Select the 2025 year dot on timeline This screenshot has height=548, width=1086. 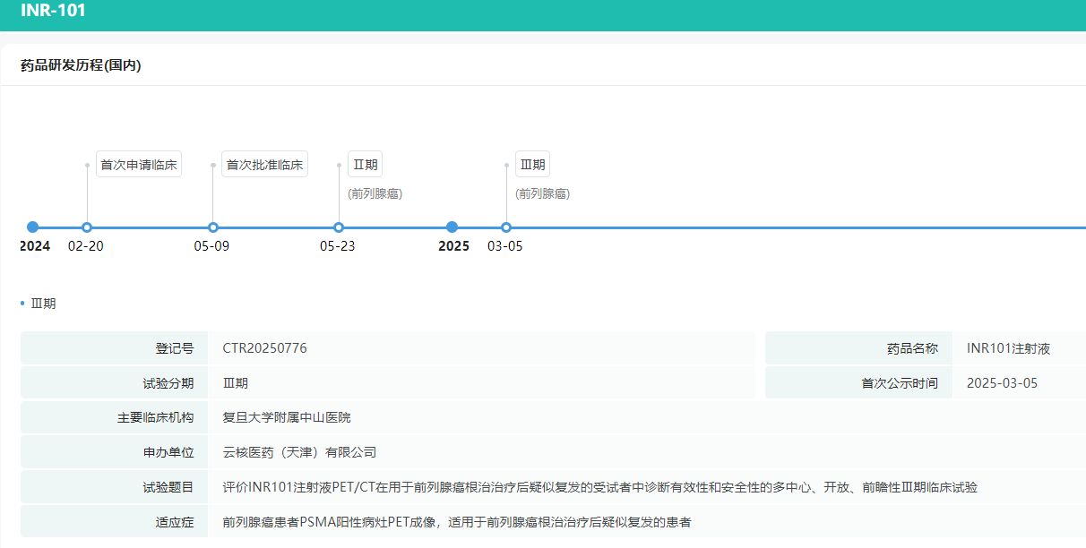click(x=452, y=227)
